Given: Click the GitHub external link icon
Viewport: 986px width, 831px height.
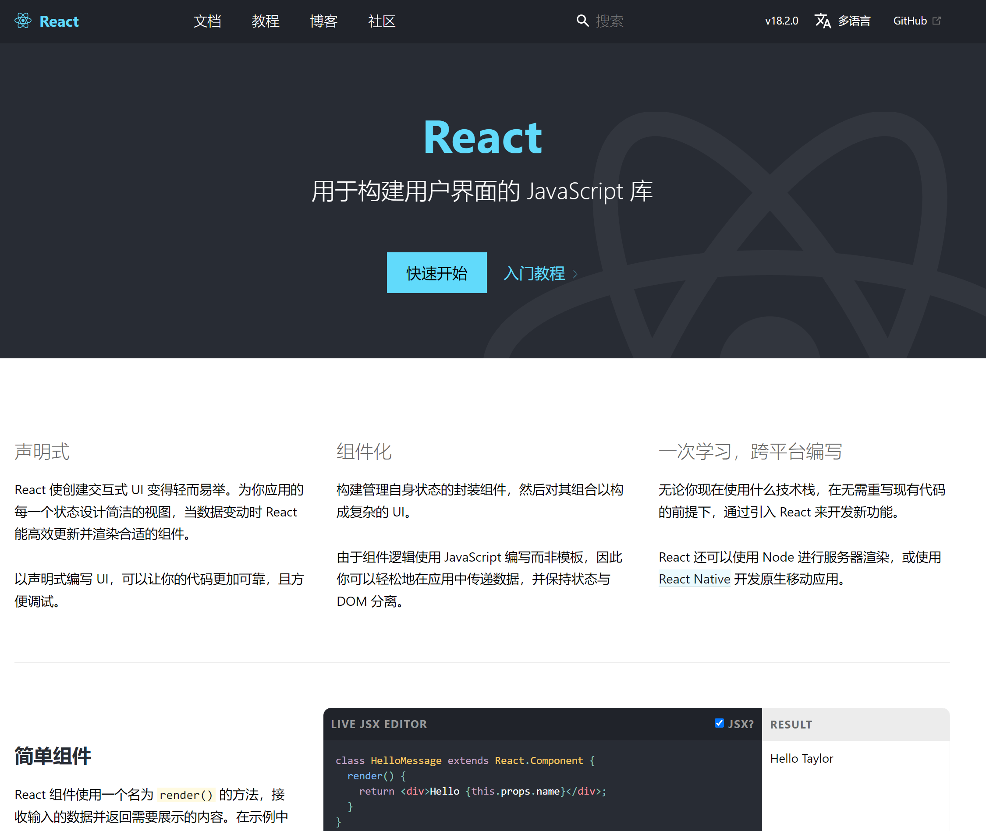Looking at the screenshot, I should (x=937, y=21).
